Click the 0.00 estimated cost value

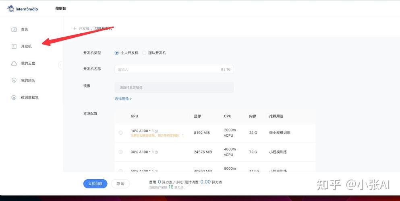[205, 182]
